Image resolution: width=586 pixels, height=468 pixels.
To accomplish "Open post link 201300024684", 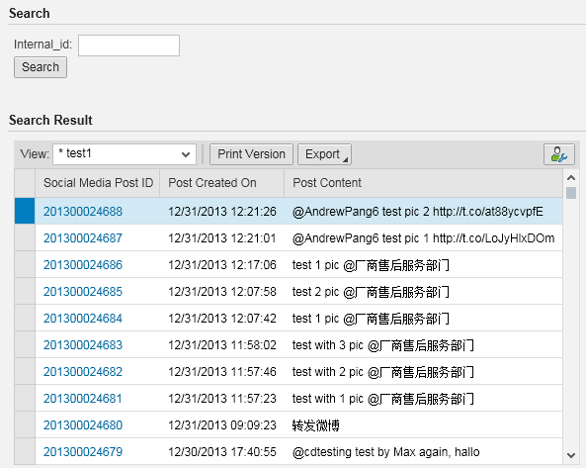I will 83,319.
